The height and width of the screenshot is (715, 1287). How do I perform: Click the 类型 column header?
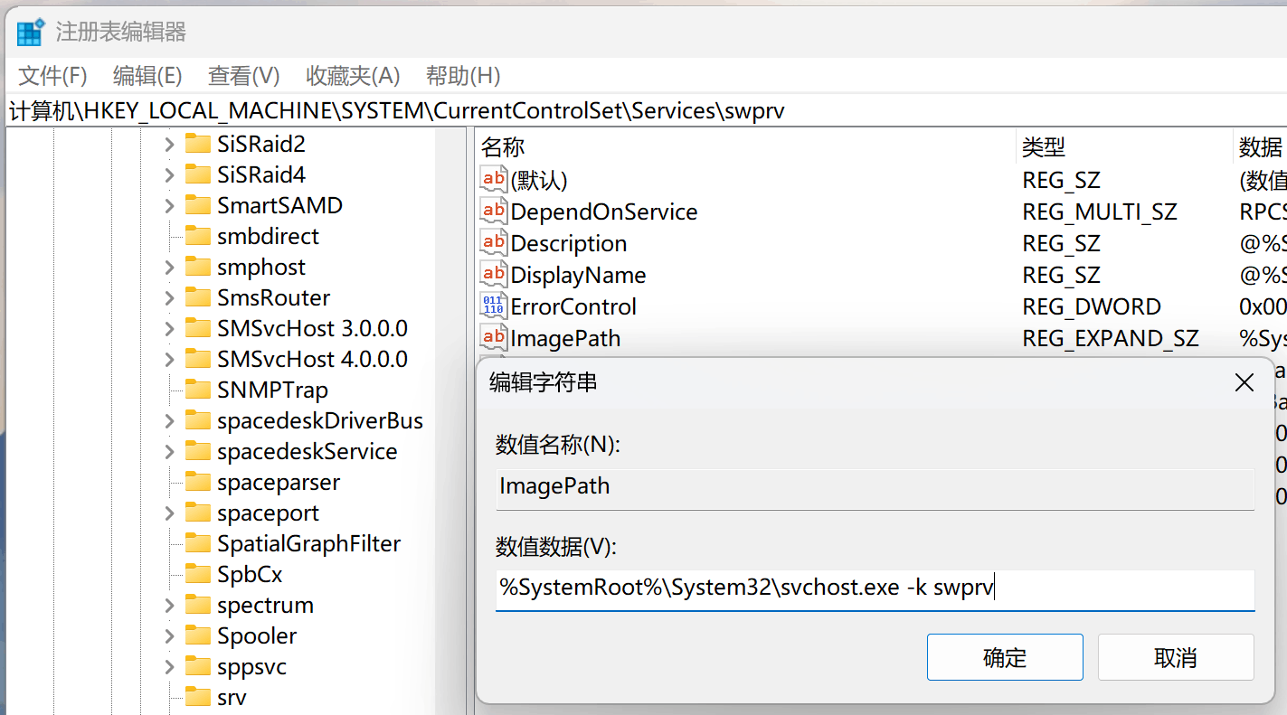coord(1124,146)
